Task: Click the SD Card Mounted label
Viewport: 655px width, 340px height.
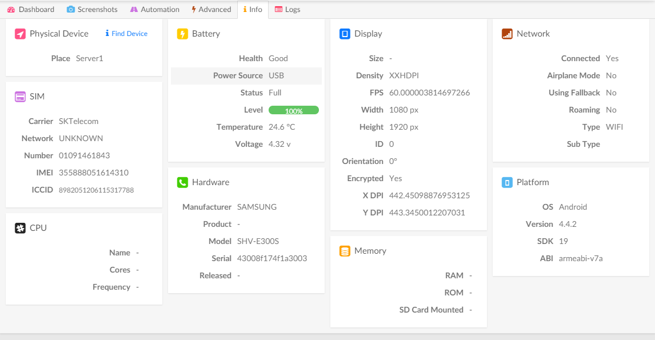Action: (x=431, y=310)
